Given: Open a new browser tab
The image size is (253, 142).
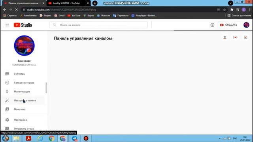Looking at the screenshot, I should (x=95, y=3).
